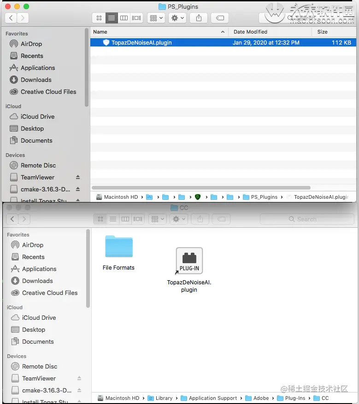The height and width of the screenshot is (404, 359).
Task: Eject TeamViewer volume in PS_Plugins window
Action: point(78,177)
